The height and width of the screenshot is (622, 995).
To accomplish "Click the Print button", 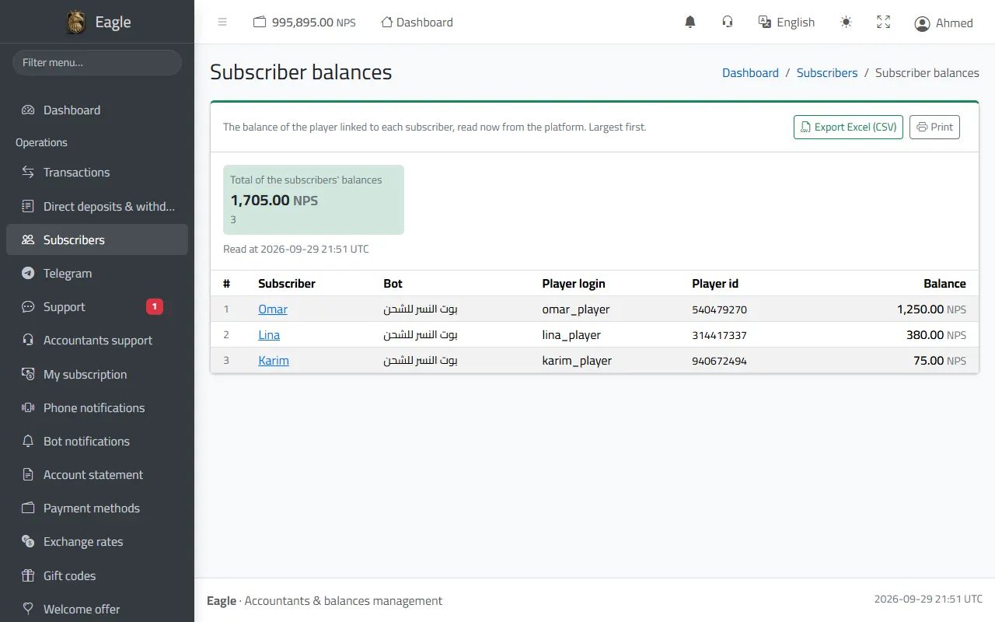I will point(934,128).
